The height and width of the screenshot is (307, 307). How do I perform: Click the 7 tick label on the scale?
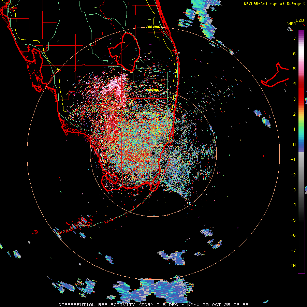pyautogui.click(x=294, y=38)
